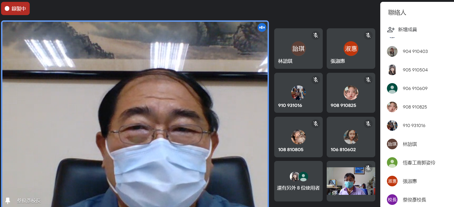Select the 908 910825 tile avatar
The height and width of the screenshot is (207, 454).
tap(351, 93)
